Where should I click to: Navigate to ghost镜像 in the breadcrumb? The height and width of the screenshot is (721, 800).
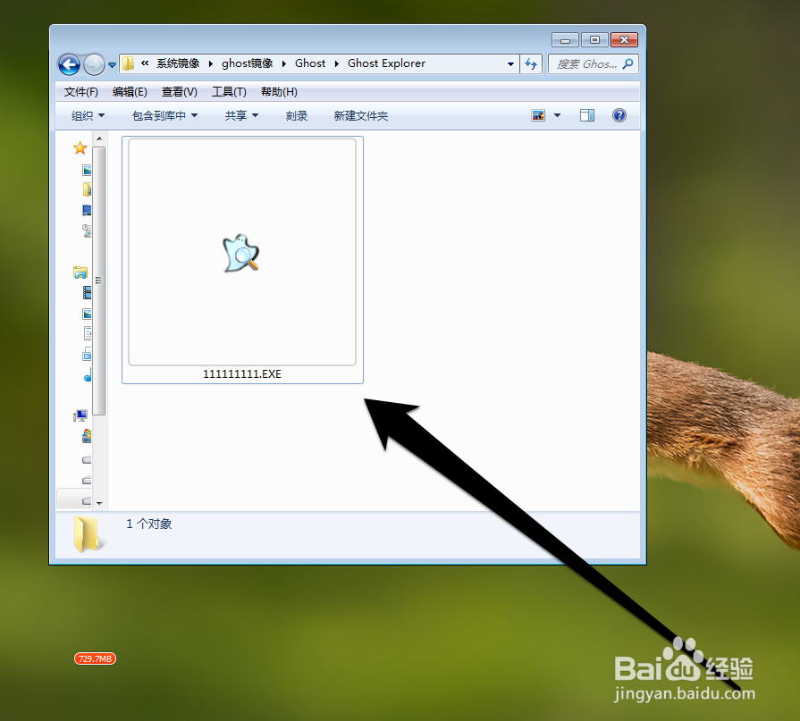[247, 63]
